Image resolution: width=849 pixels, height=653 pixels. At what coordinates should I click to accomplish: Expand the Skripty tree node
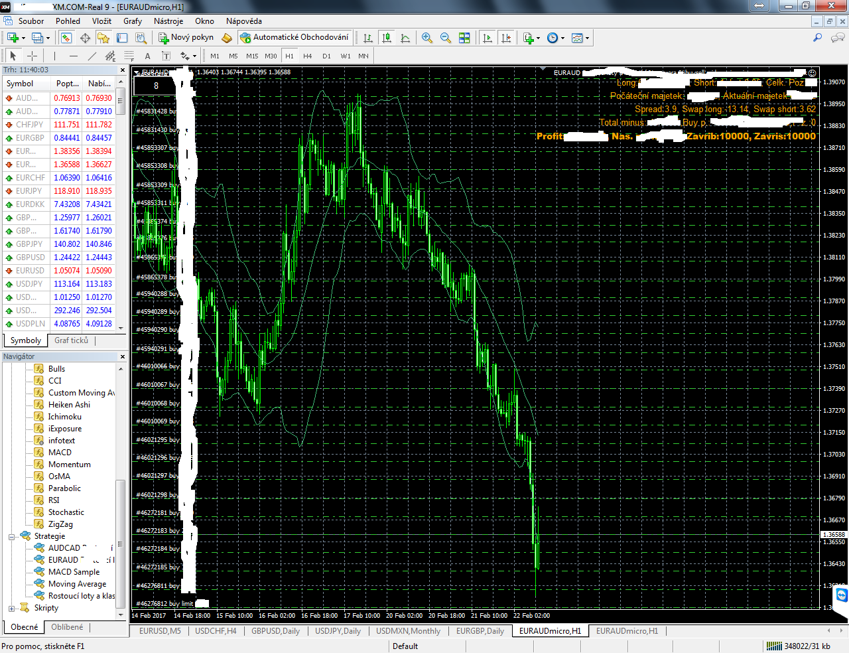click(x=11, y=608)
